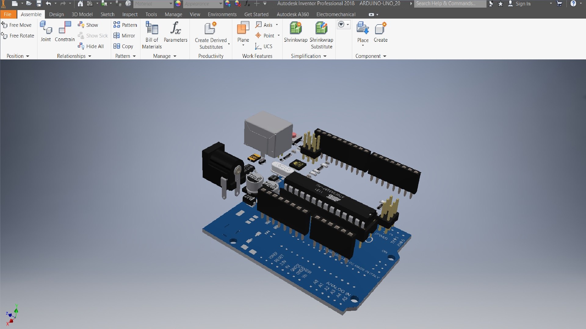586x329 pixels.
Task: Click the Mirror pattern button
Action: click(x=124, y=36)
